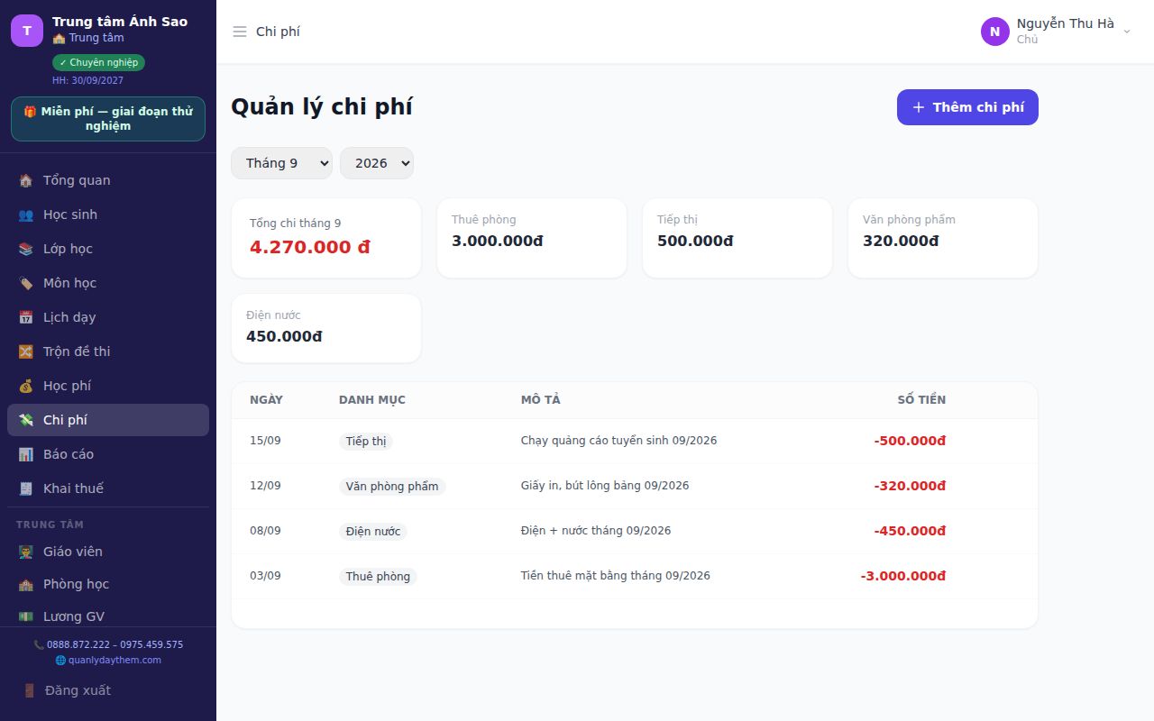Open Báo cáo chart icon
Image resolution: width=1154 pixels, height=721 pixels.
coord(26,454)
